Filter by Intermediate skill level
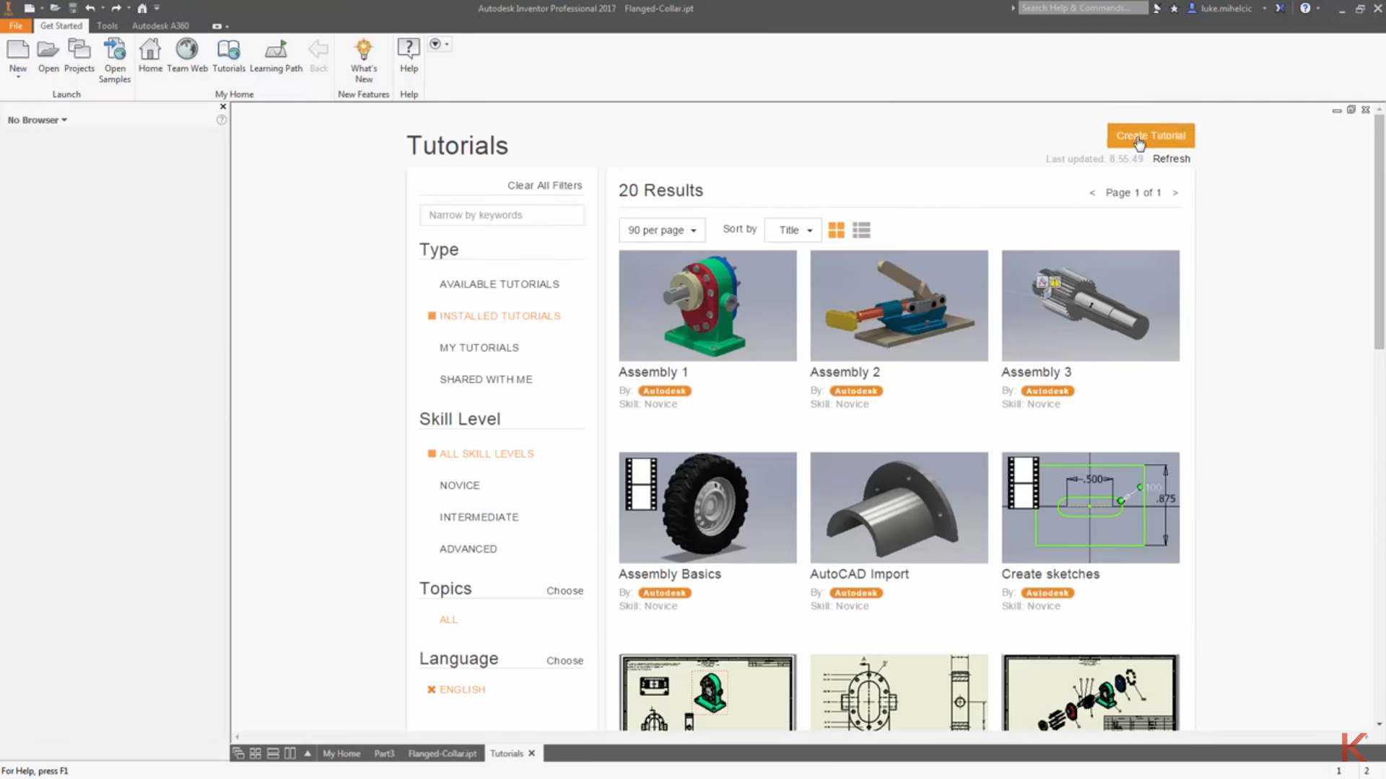Screen dimensions: 1386x779 (479, 517)
